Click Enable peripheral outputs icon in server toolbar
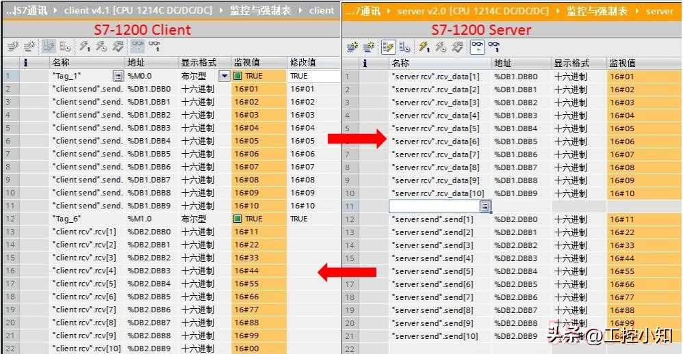This screenshot has width=683, height=354. (458, 46)
